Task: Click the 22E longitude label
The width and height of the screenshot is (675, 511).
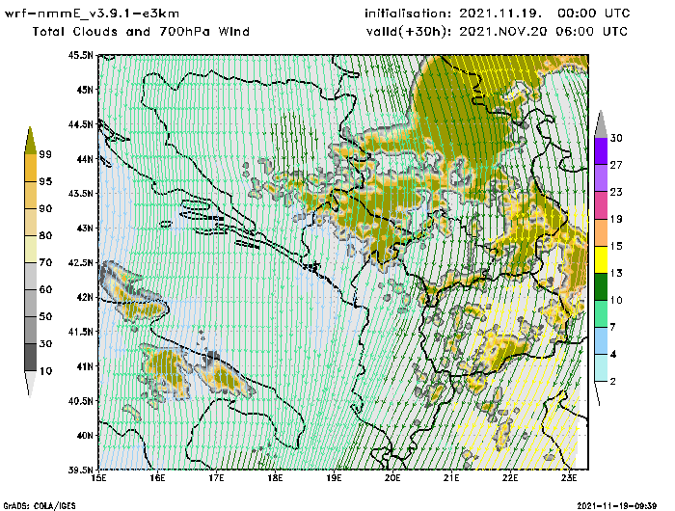Action: point(510,478)
